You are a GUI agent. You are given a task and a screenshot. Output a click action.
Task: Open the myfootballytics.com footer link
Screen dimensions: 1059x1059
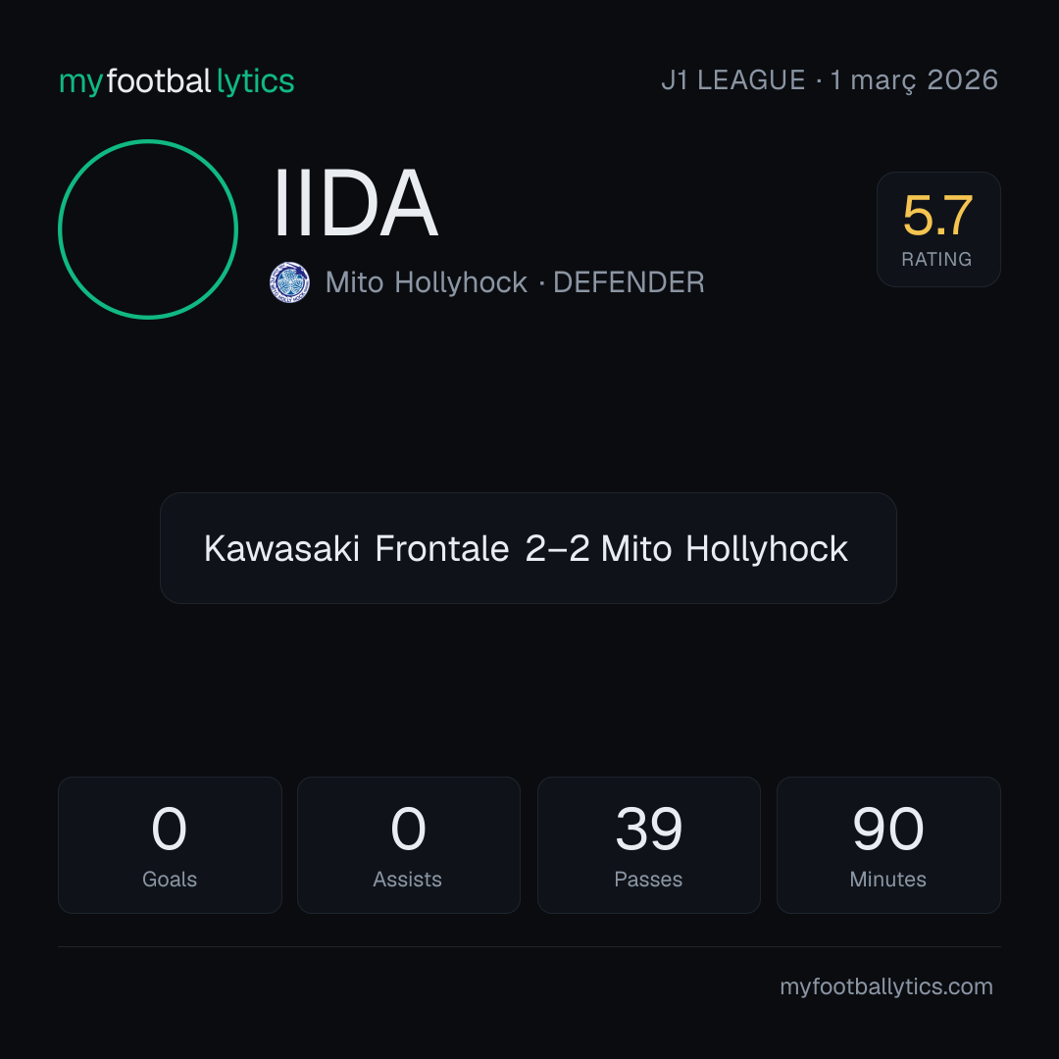tap(886, 986)
